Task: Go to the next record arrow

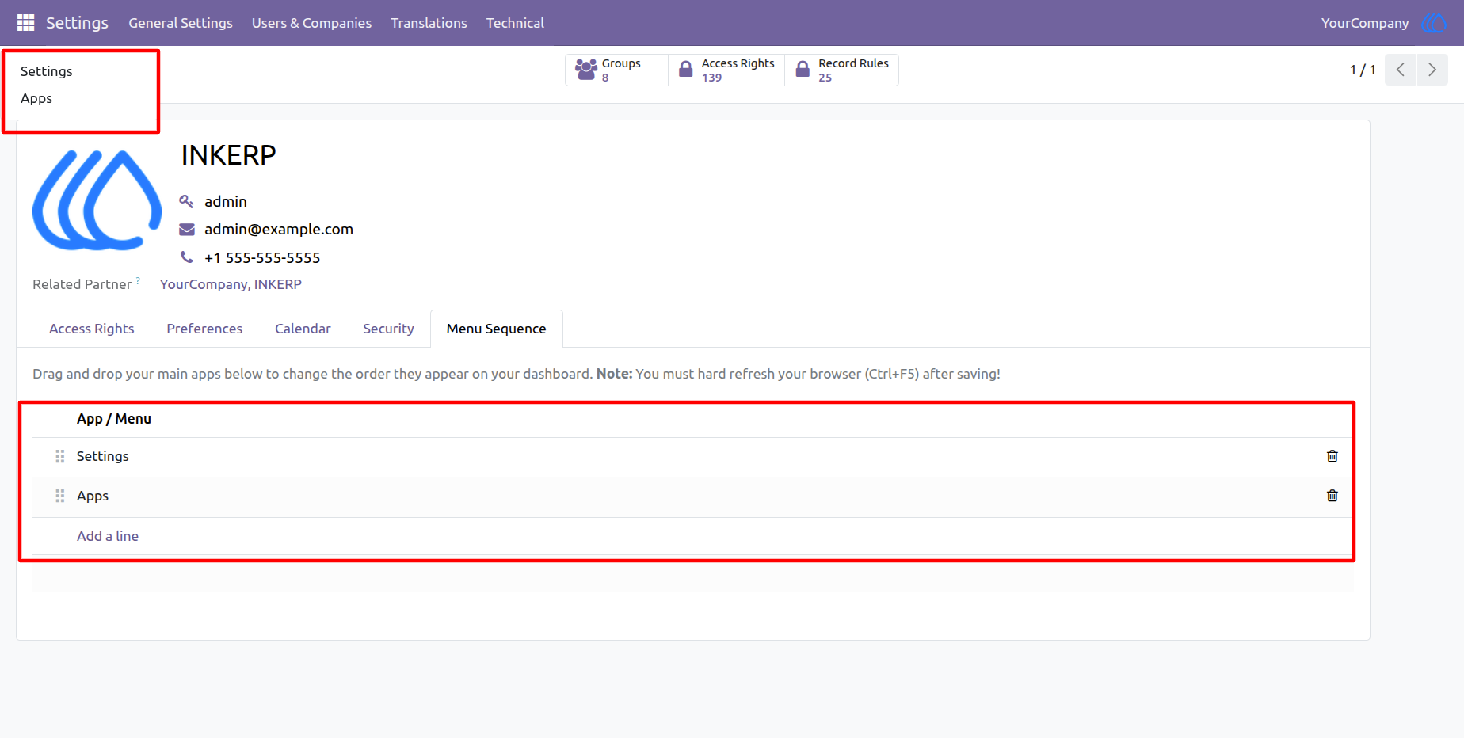Action: 1432,70
